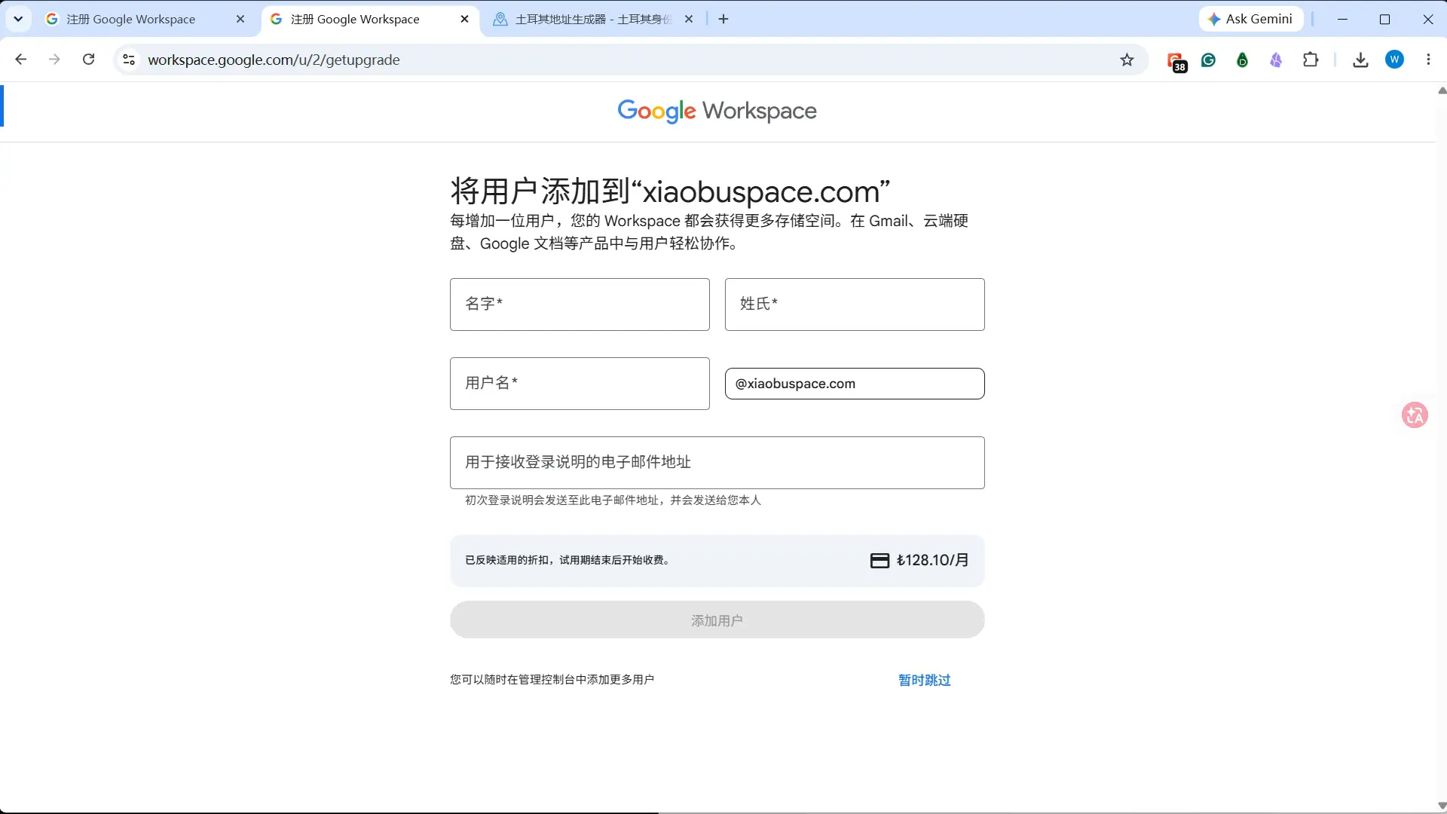This screenshot has height=814, width=1447.
Task: Close the first Google Workspace tab
Action: [x=240, y=19]
